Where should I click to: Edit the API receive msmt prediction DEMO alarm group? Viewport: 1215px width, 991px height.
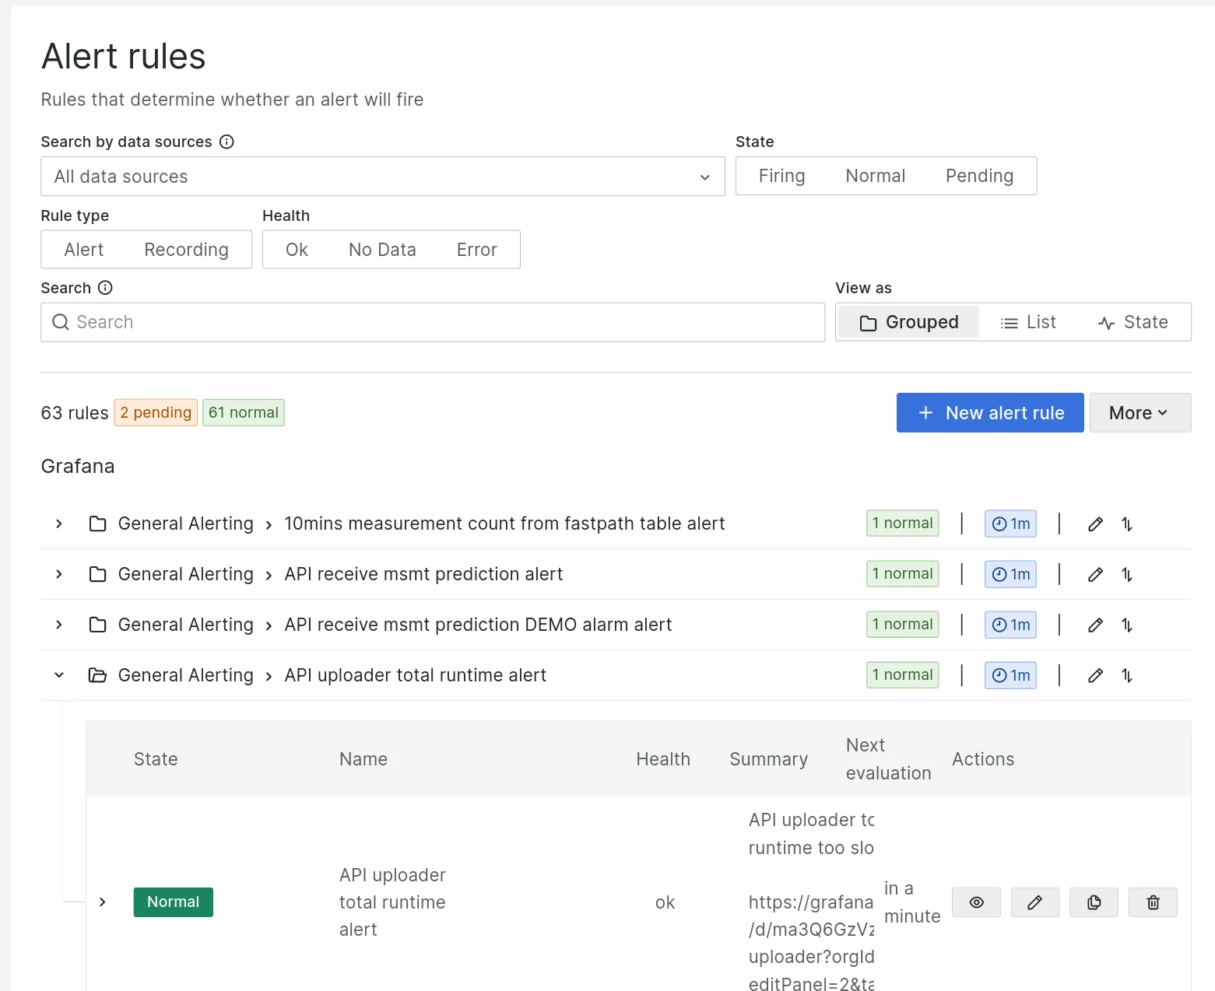click(x=1095, y=625)
